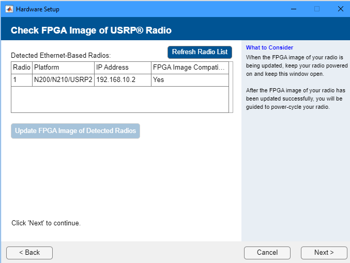Minimize the Hardware Setup window
This screenshot has height=263, width=350.
(x=293, y=9)
